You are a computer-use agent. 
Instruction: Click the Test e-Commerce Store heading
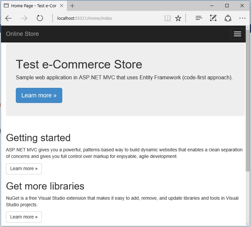pyautogui.click(x=79, y=64)
